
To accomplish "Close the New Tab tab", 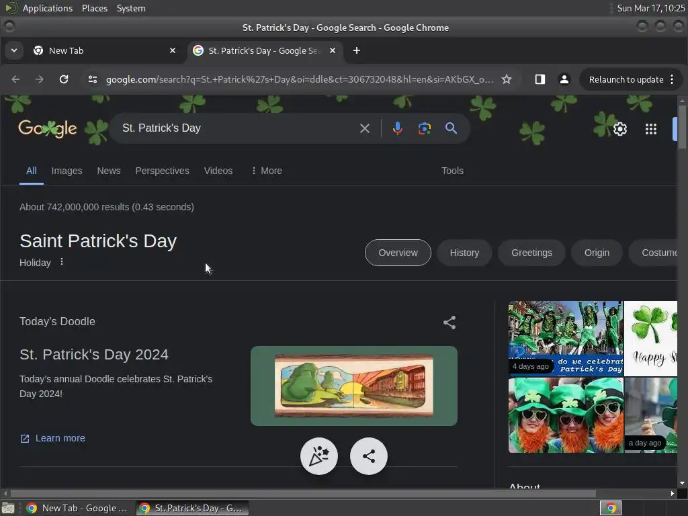I will (x=173, y=50).
